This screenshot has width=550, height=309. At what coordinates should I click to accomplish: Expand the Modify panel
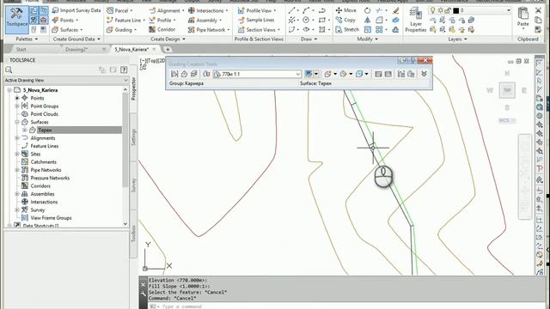click(x=367, y=39)
